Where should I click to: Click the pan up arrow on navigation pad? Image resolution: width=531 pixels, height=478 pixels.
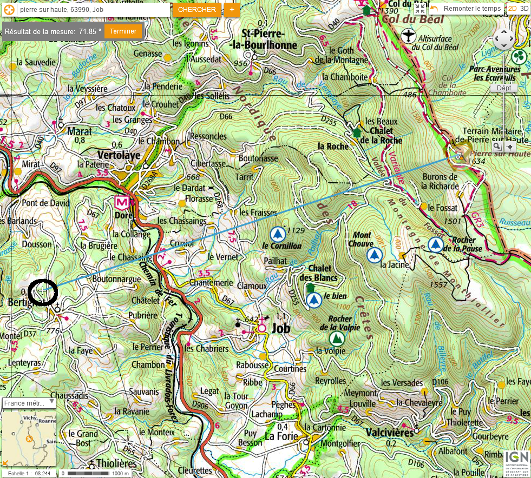click(504, 32)
